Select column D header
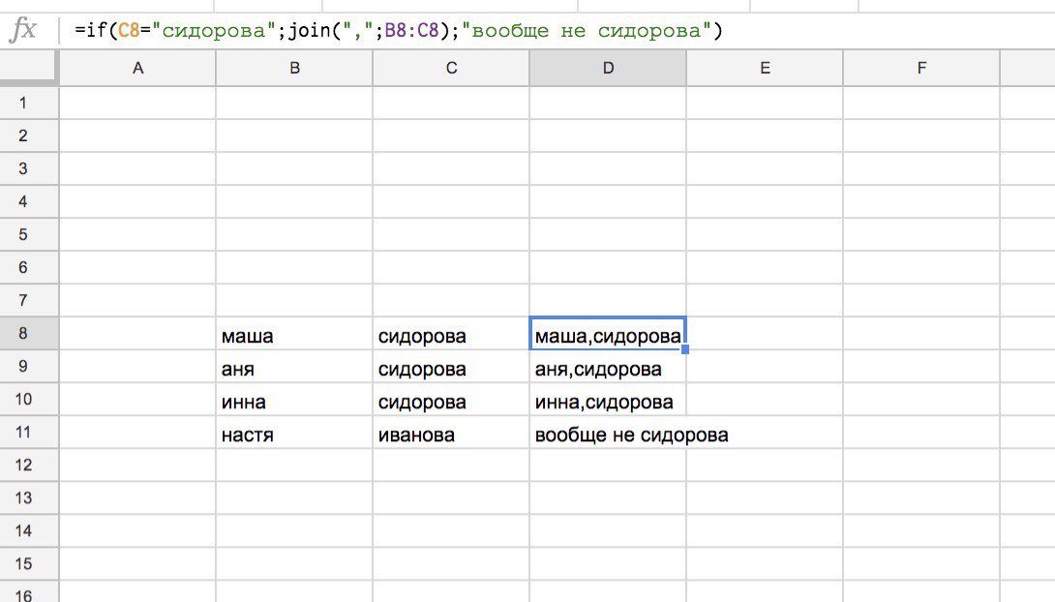Image resolution: width=1055 pixels, height=602 pixels. (x=608, y=68)
